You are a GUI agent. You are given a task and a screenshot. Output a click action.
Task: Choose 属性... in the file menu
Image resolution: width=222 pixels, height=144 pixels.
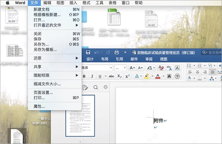click(x=55, y=106)
